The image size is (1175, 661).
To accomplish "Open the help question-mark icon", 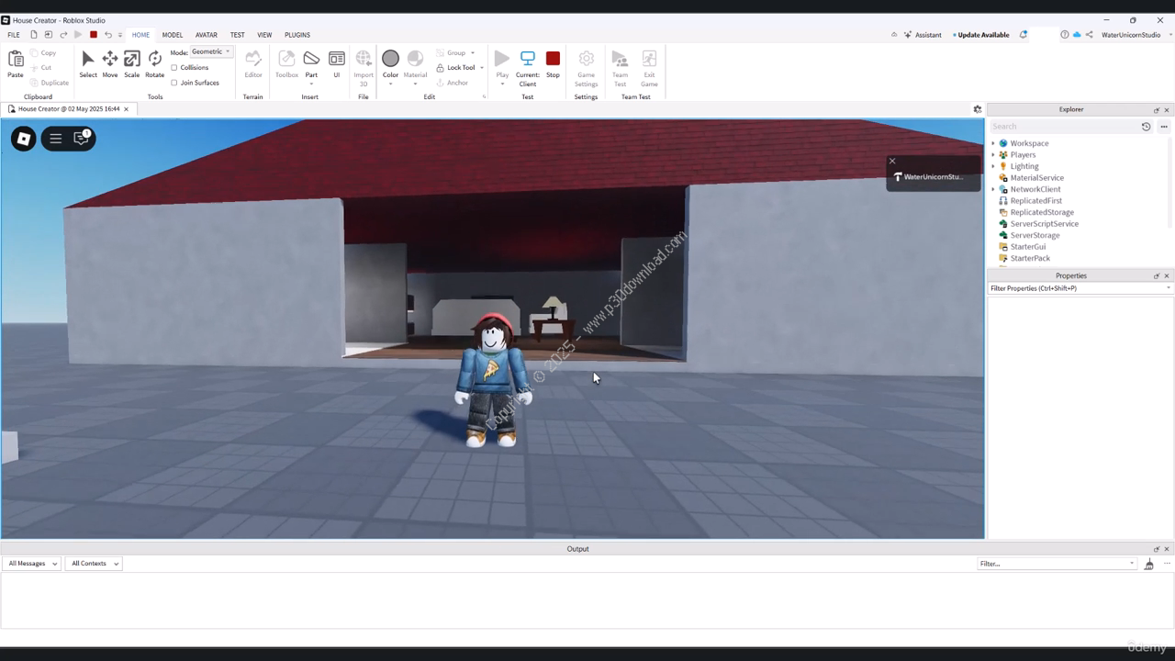I will (1065, 35).
